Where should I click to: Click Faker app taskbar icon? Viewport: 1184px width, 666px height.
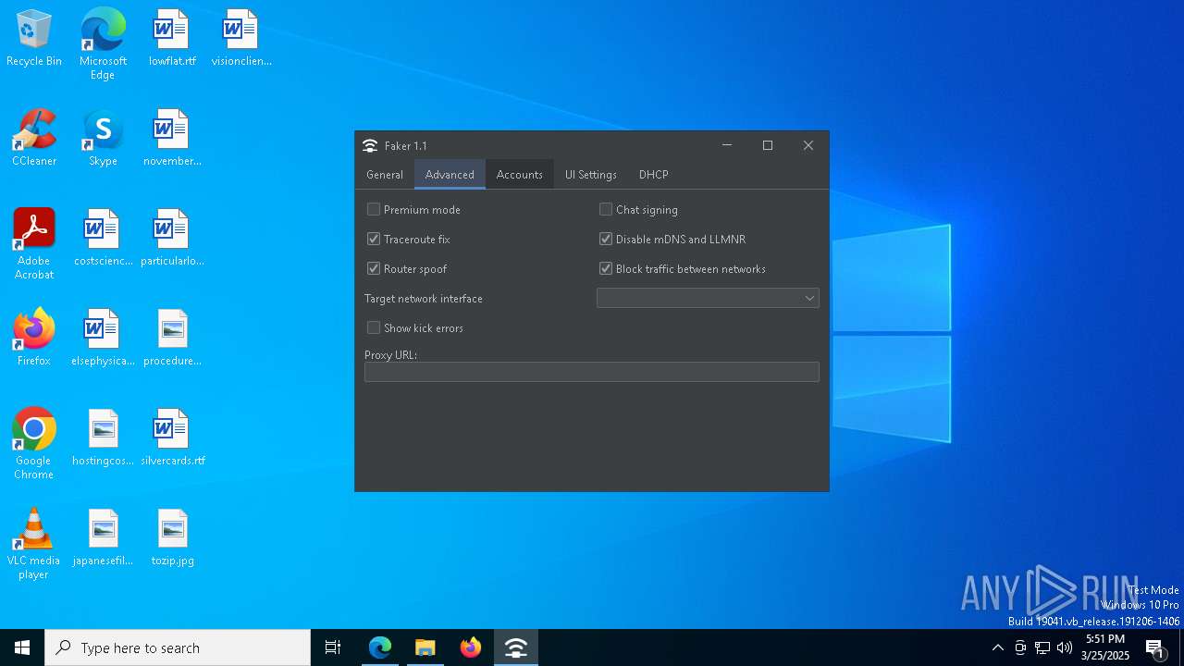click(515, 647)
